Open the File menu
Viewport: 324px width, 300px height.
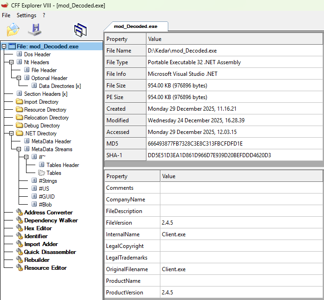pyautogui.click(x=6, y=15)
